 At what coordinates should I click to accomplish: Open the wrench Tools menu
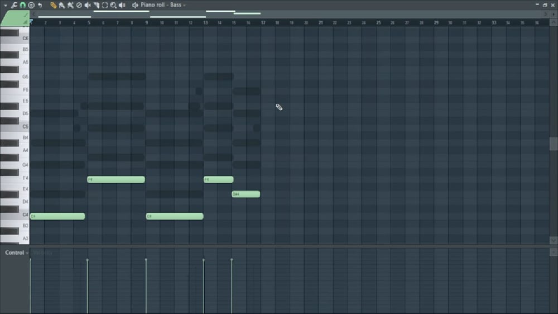(x=14, y=5)
